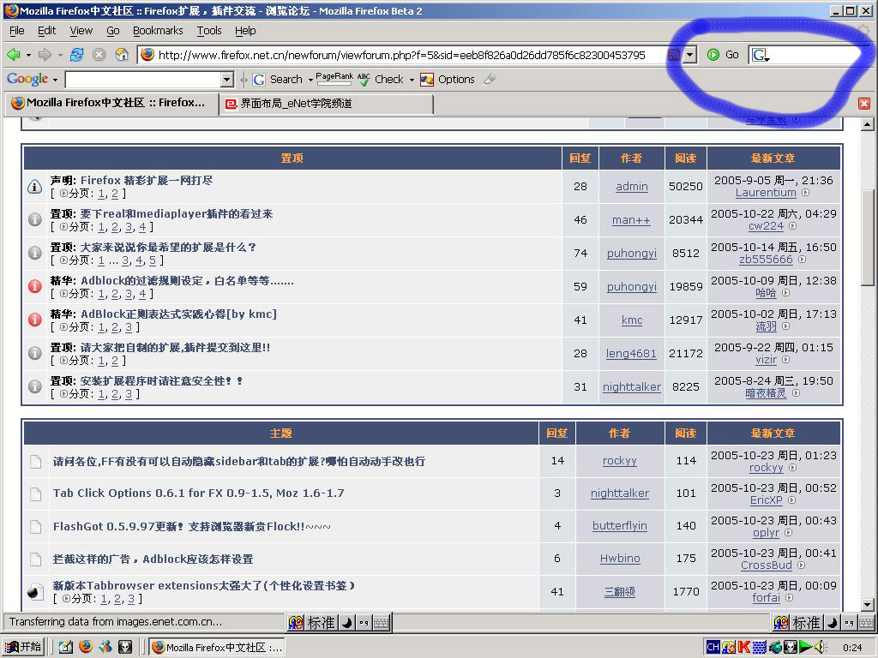Viewport: 878px width, 658px height.
Task: Expand the address bar URL history dropdown
Action: point(690,55)
